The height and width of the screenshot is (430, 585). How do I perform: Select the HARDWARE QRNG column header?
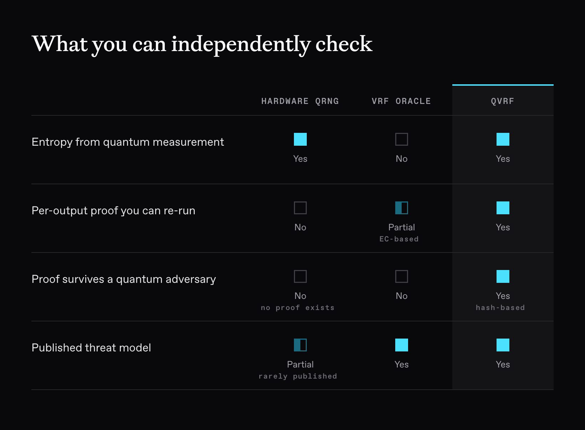pyautogui.click(x=300, y=101)
